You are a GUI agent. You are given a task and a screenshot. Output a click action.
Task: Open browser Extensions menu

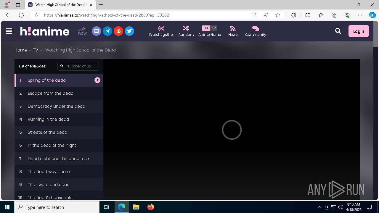[x=293, y=15]
